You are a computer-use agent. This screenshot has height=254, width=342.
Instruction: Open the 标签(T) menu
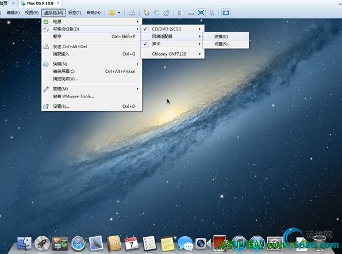coord(75,13)
